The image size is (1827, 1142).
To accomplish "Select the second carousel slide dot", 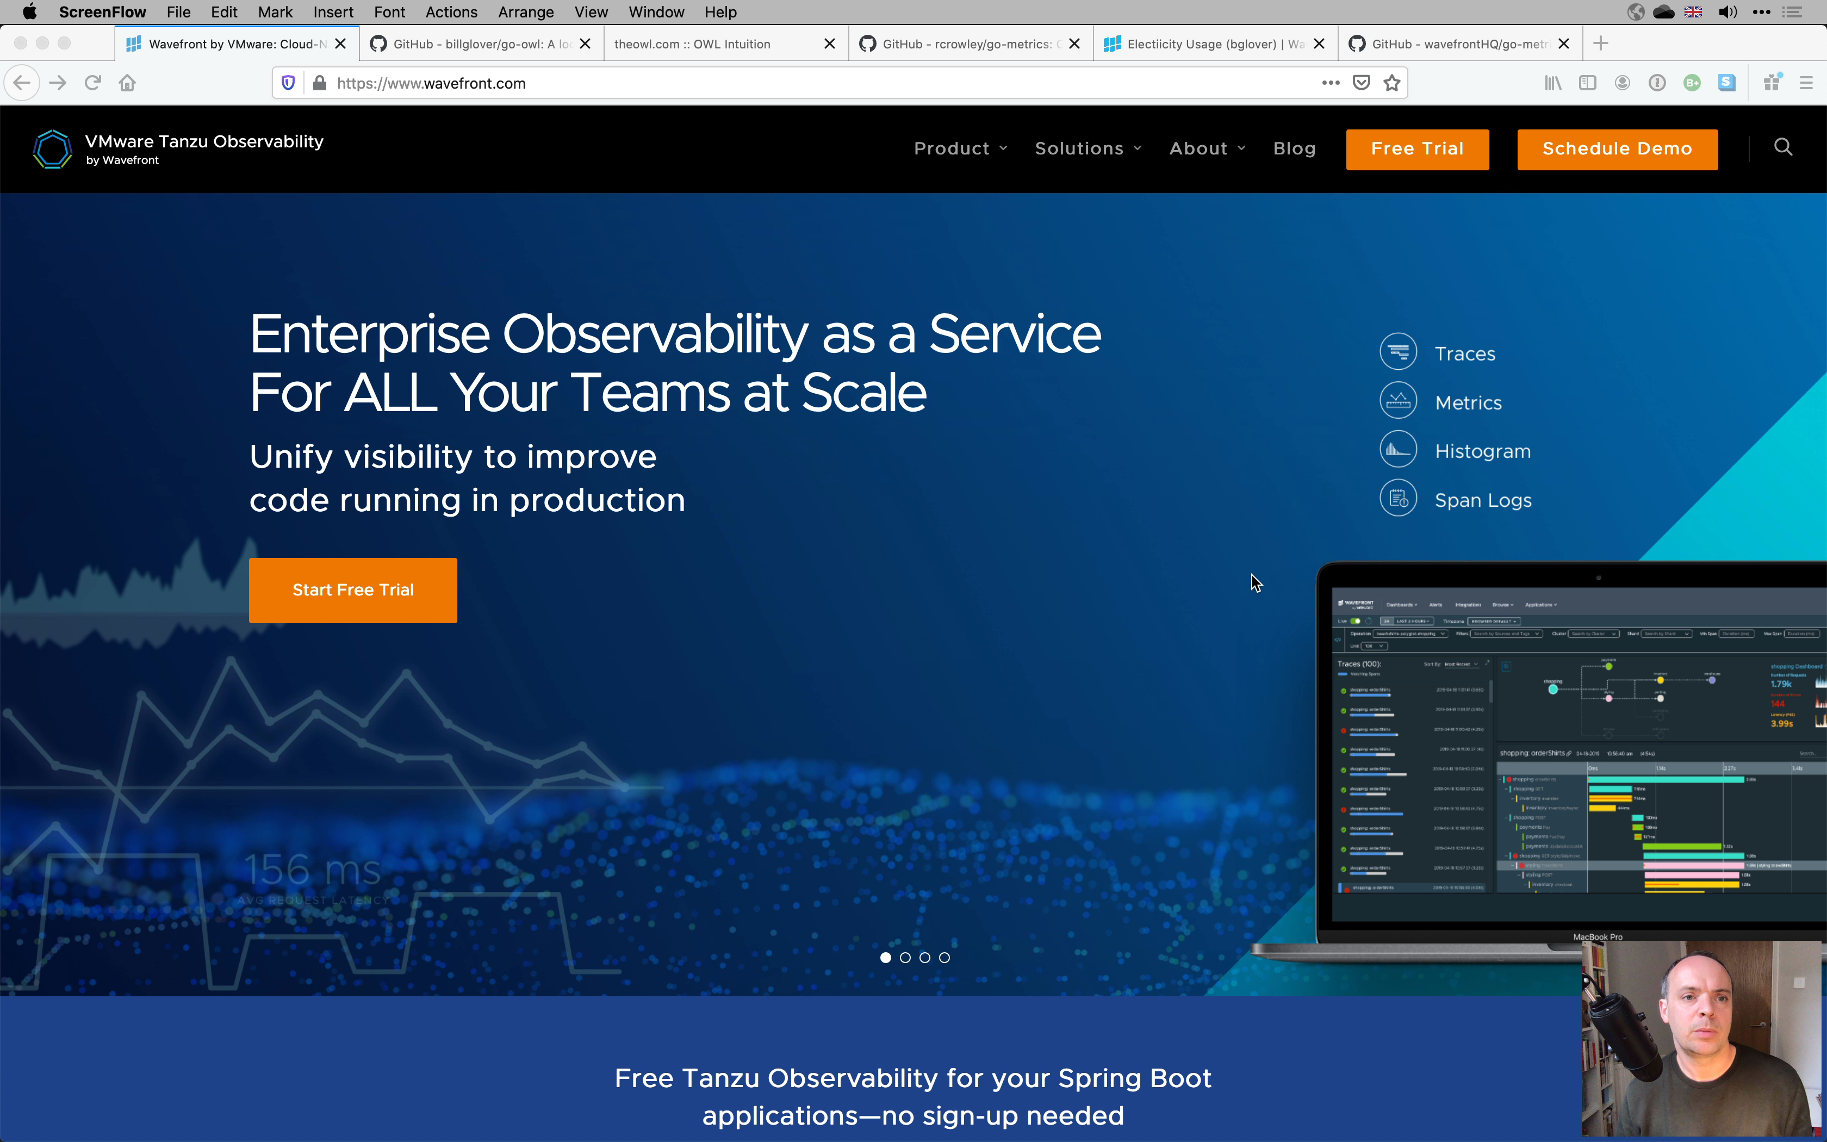I will (x=905, y=958).
